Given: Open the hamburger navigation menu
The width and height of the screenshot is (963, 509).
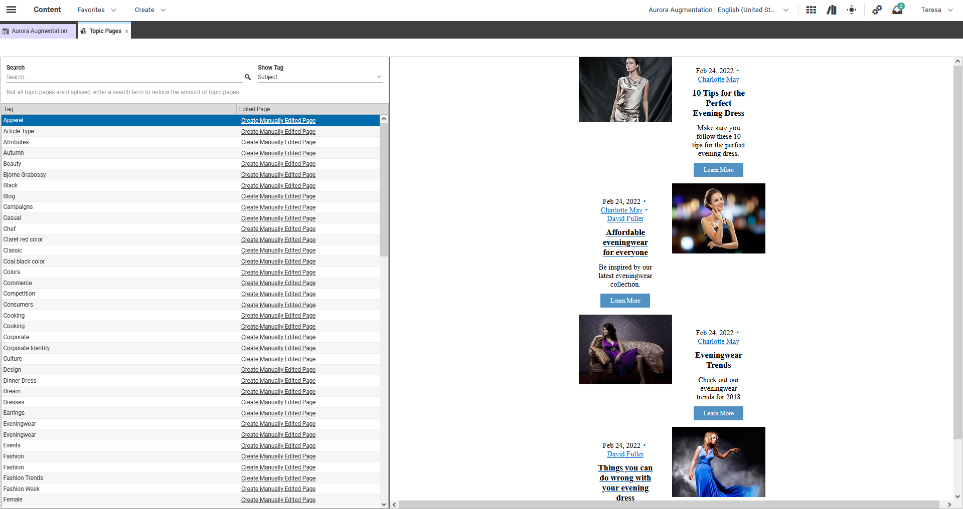Looking at the screenshot, I should click(x=11, y=10).
